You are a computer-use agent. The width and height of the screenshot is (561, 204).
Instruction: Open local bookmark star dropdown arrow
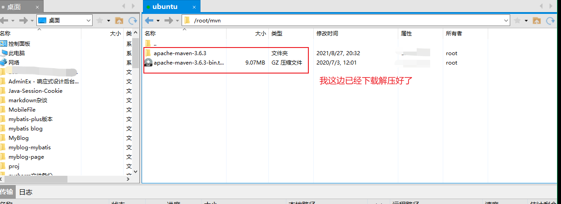(x=108, y=21)
